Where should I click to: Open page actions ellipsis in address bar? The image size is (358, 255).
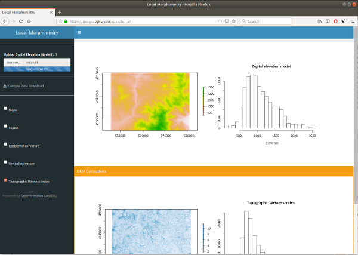(x=218, y=21)
